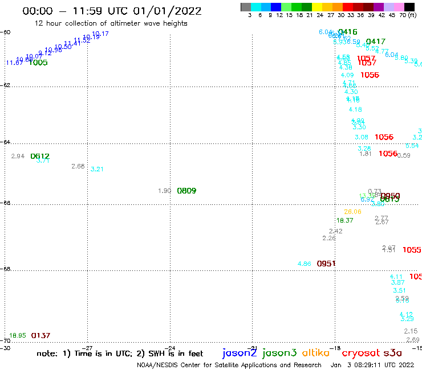This screenshot has width=422, height=370.
Task: Click the cyan wave value "3.51"
Action: point(399,290)
